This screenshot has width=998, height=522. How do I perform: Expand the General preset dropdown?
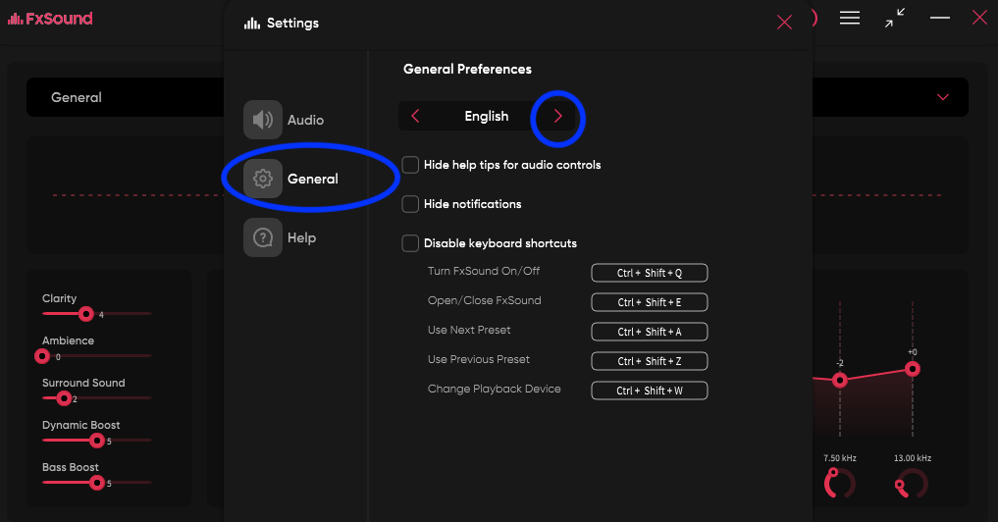[x=943, y=97]
